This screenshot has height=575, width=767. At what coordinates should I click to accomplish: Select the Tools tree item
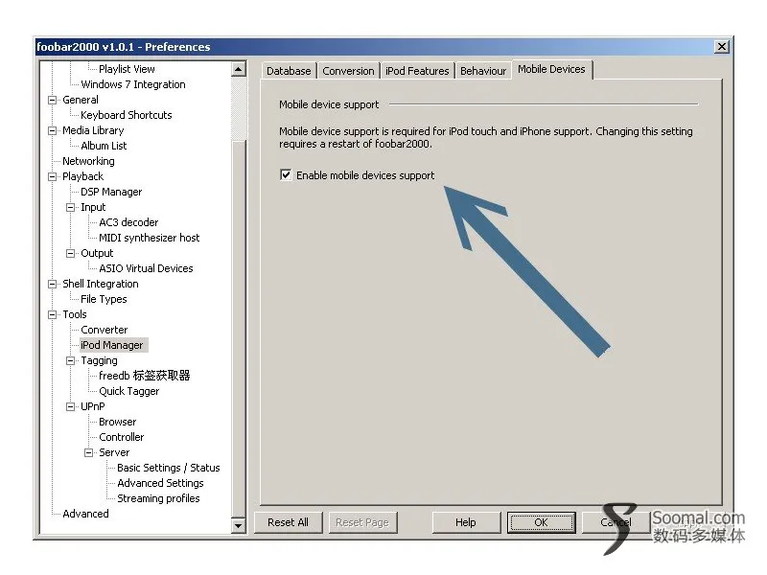click(75, 314)
